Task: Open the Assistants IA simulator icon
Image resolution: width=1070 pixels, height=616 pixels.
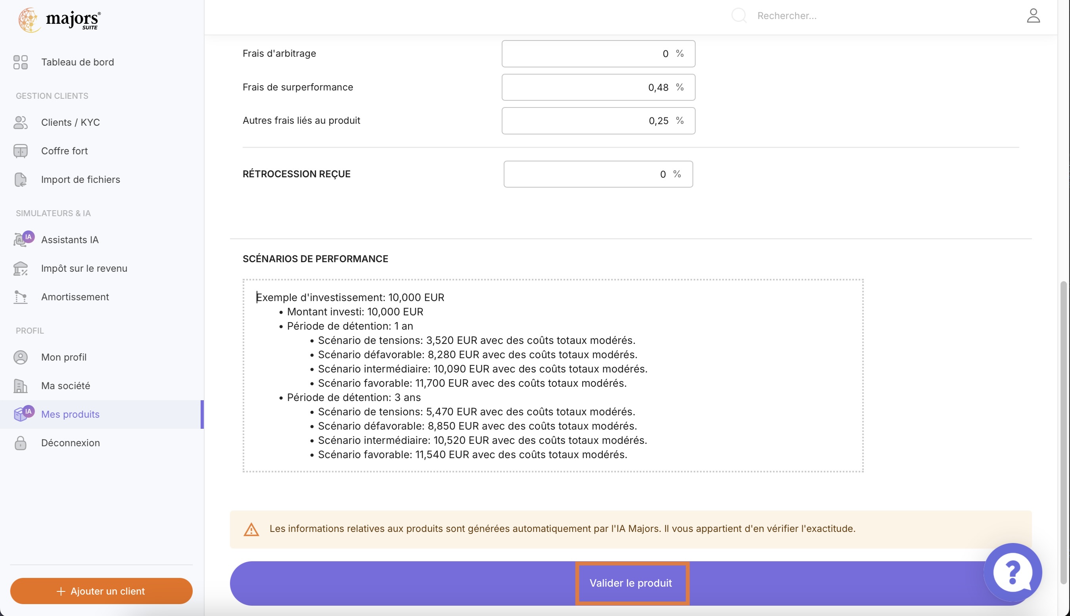Action: (21, 240)
